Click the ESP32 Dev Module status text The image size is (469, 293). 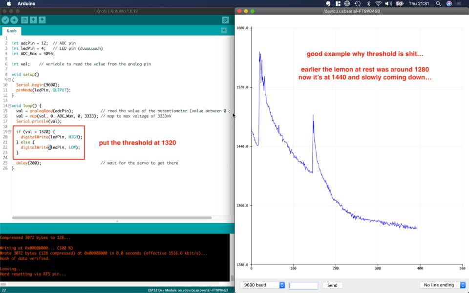[188, 290]
